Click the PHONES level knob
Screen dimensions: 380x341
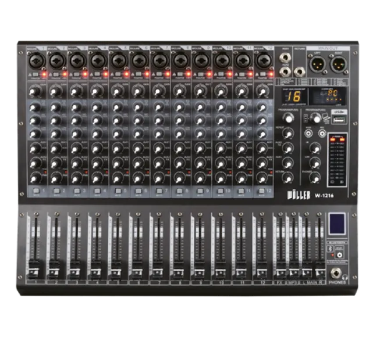(315, 178)
